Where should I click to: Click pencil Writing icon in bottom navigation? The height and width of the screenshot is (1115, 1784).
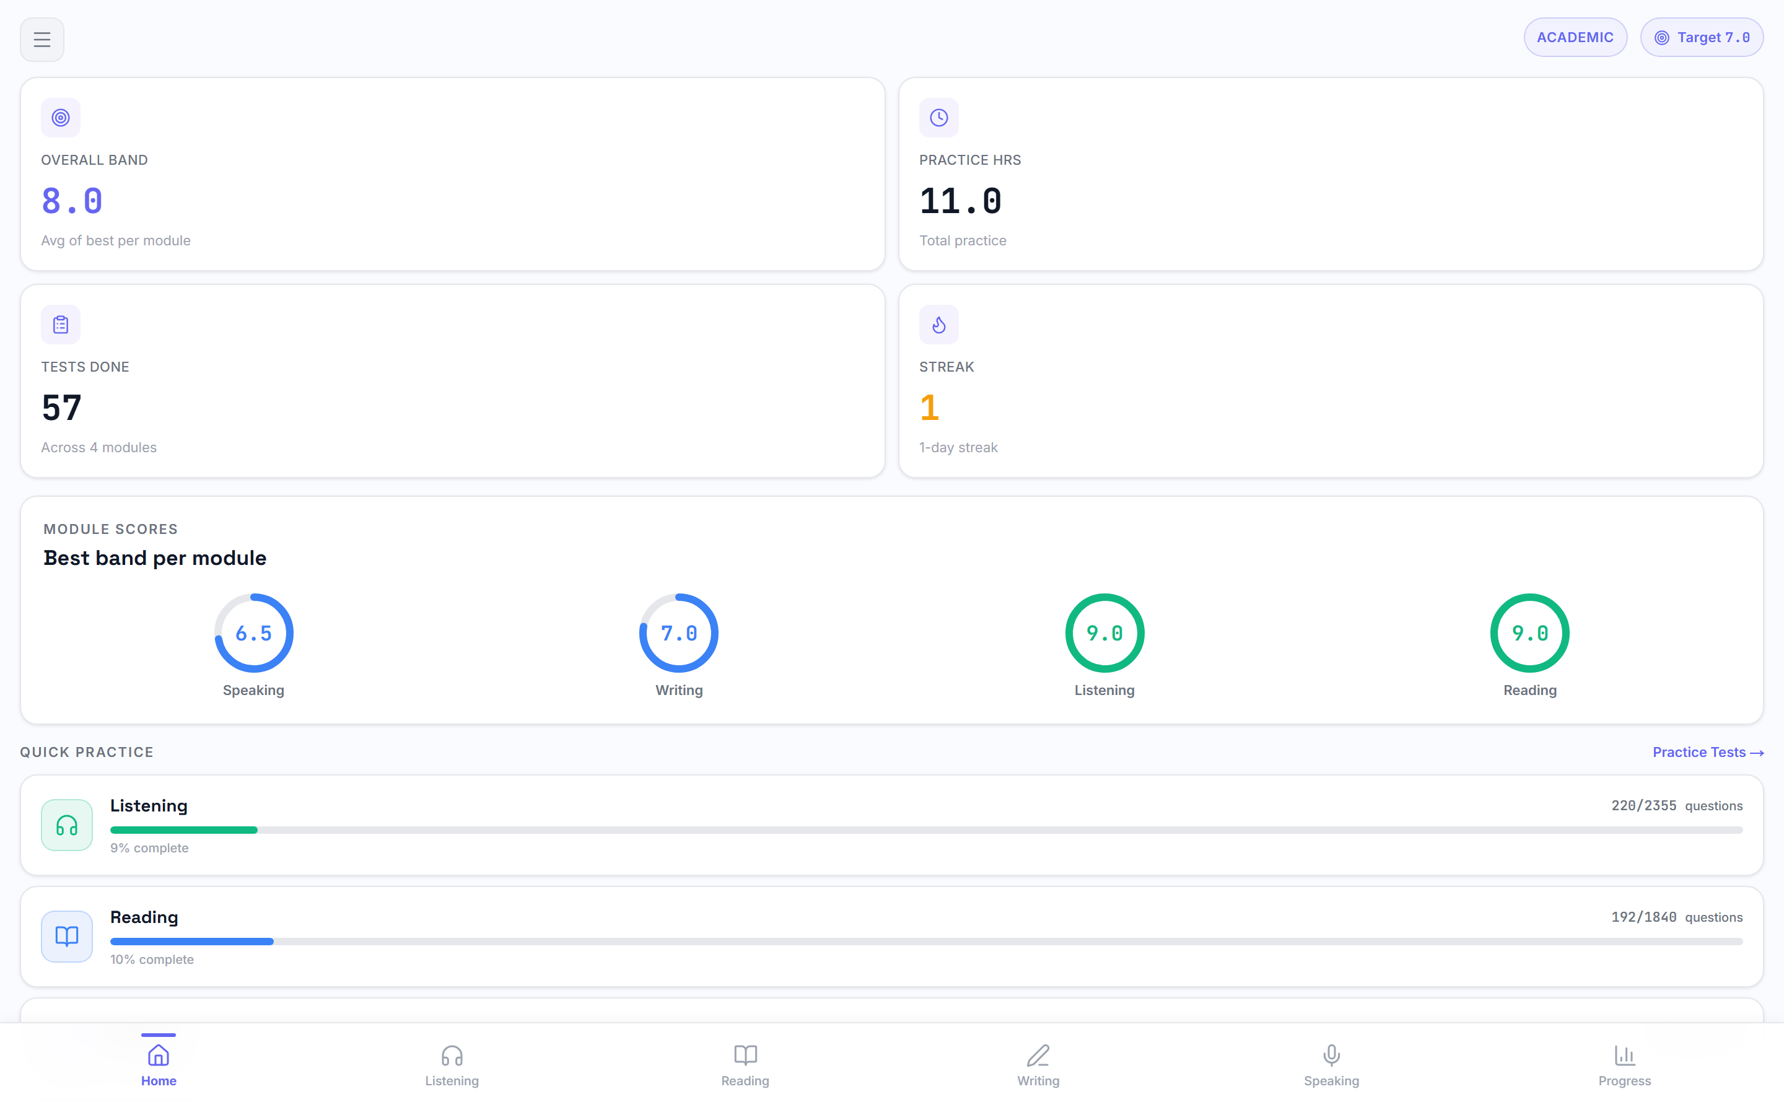click(1038, 1056)
